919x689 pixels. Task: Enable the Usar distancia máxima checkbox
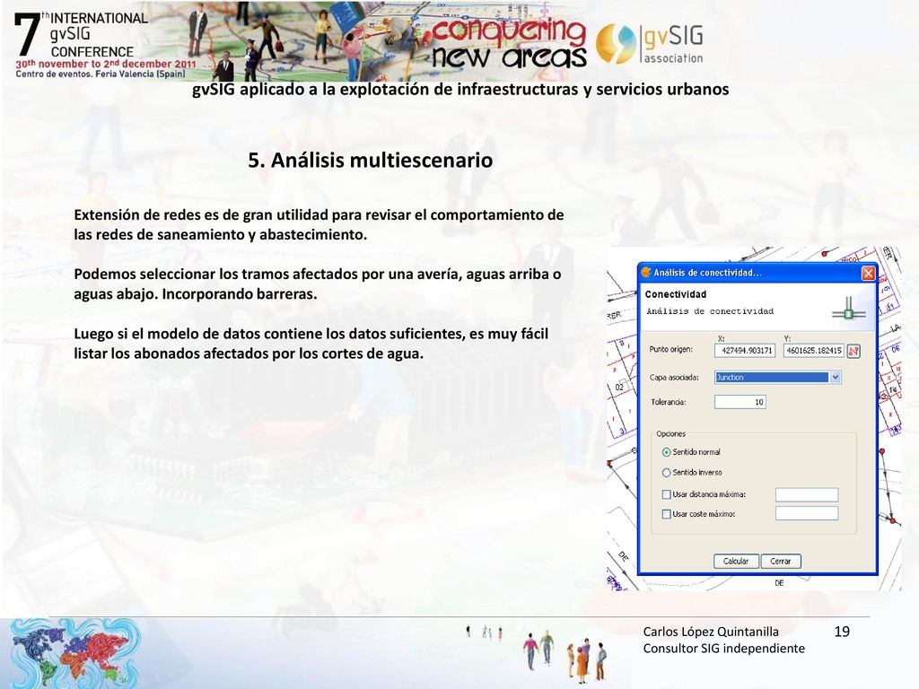coord(666,494)
